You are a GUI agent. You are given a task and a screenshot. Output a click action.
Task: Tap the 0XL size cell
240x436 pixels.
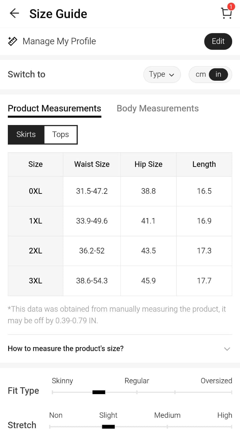click(35, 191)
